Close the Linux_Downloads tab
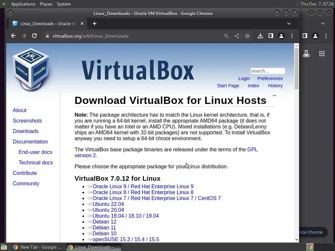 (82, 24)
